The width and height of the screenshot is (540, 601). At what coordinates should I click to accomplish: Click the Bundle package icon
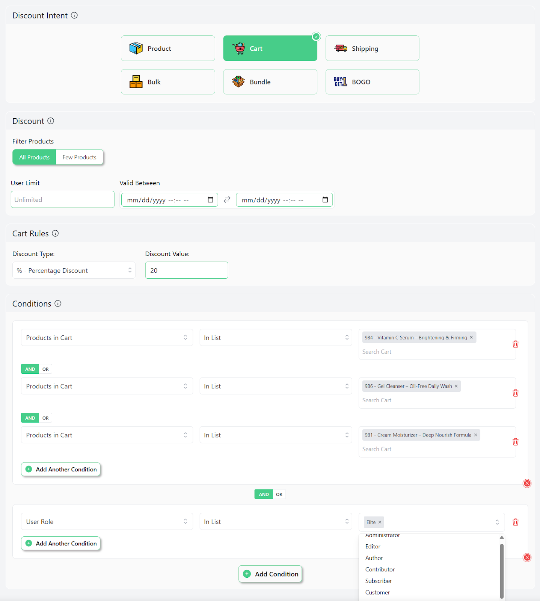(238, 82)
